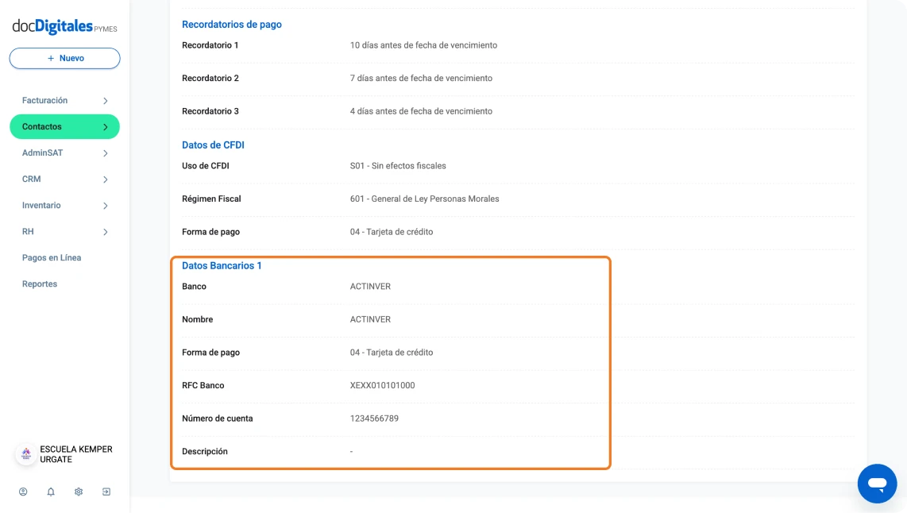Open the Inventario menu item
The height and width of the screenshot is (513, 907).
point(65,206)
